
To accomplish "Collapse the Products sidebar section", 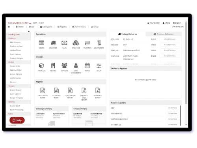I will pos(19,38).
